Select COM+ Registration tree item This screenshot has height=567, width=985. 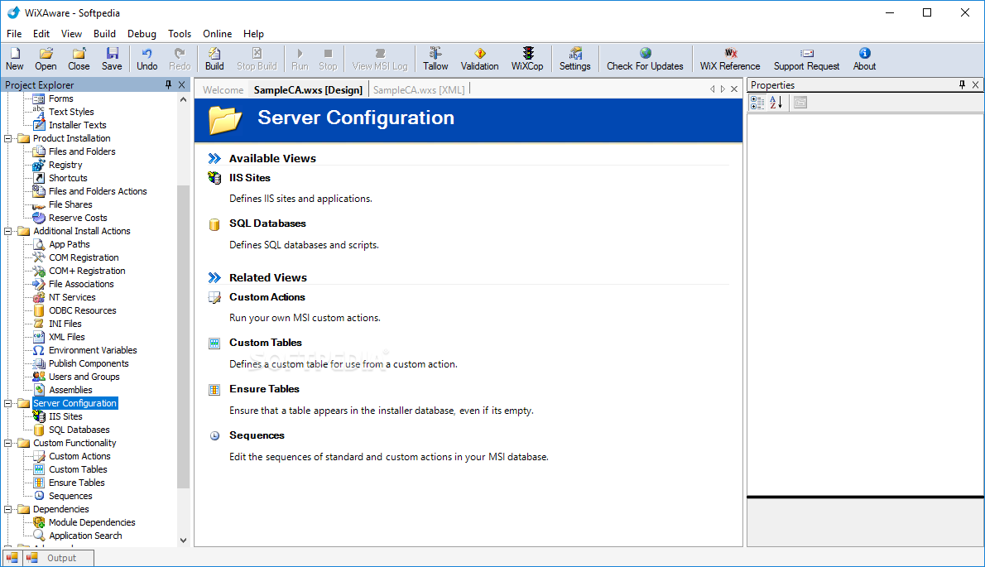(x=87, y=271)
